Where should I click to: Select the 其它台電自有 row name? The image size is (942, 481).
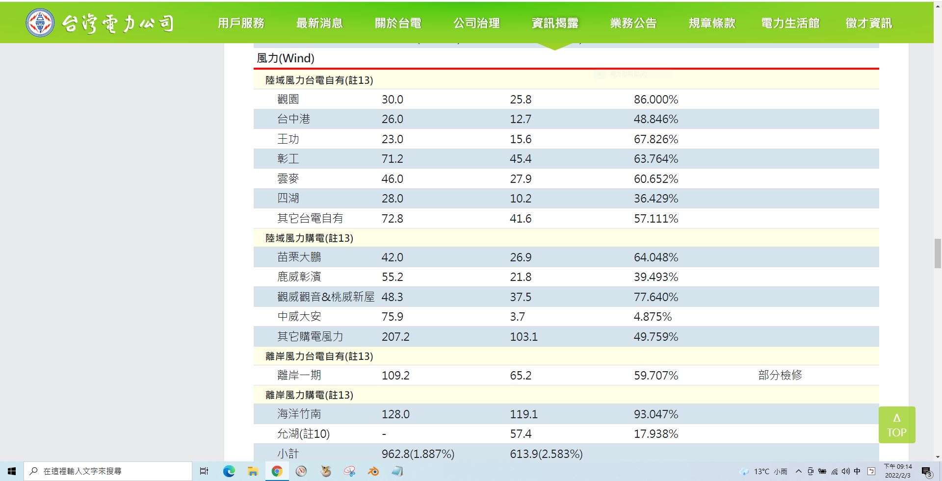pos(310,219)
